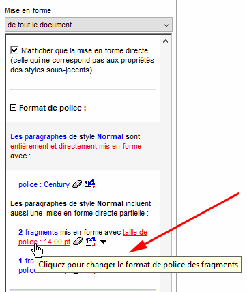Click the 'Les paragraphes' blue link
The height and width of the screenshot is (292, 247).
click(x=38, y=136)
